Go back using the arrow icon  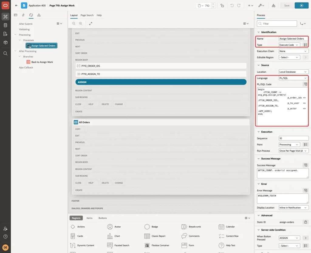pyautogui.click(x=16, y=5)
